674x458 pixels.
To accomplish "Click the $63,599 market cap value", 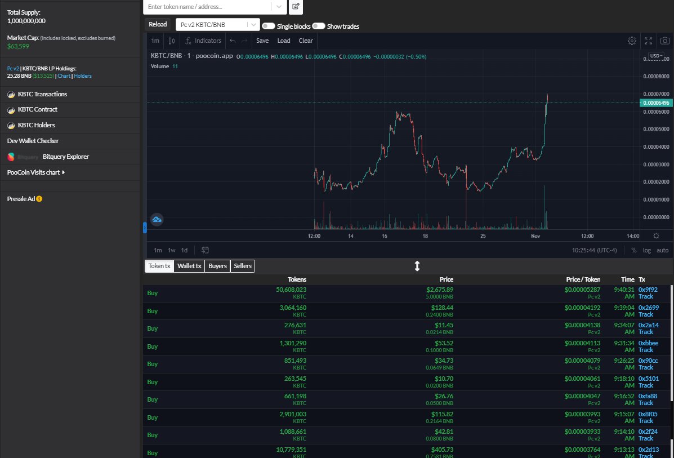I will pyautogui.click(x=18, y=46).
